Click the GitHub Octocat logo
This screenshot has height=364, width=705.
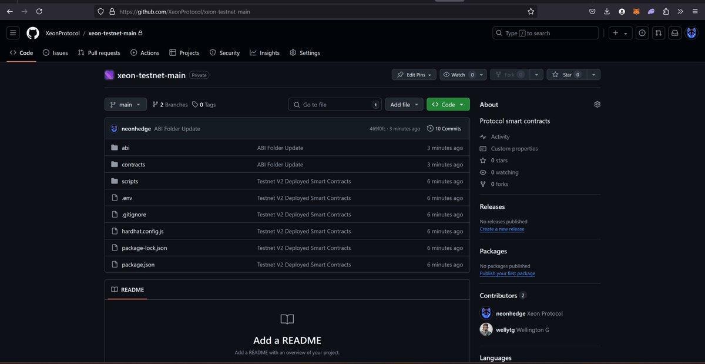[33, 34]
